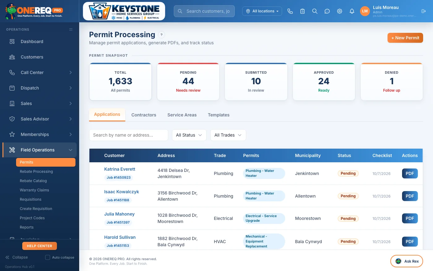
Task: Click the Approved snapshot card
Action: pos(324,82)
